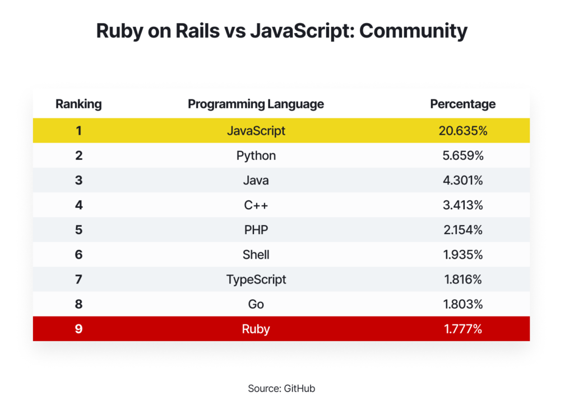Click the 'Ruby on Rails vs JavaScript: Community' title
Viewport: 574px width, 408px height.
[x=281, y=31]
